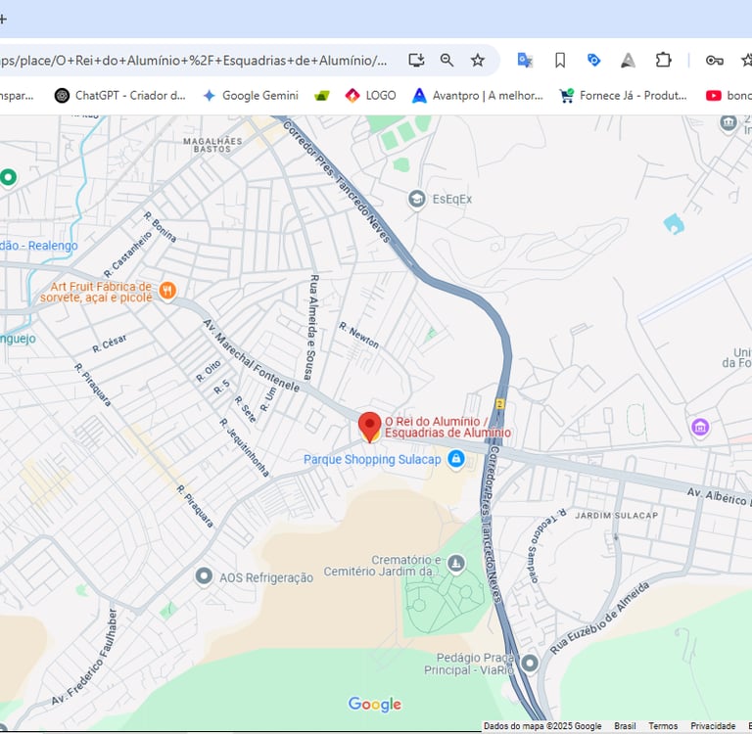Viewport: 752px width, 734px height.
Task: Click the Rua Almeida e Sousa street label
Action: click(311, 328)
